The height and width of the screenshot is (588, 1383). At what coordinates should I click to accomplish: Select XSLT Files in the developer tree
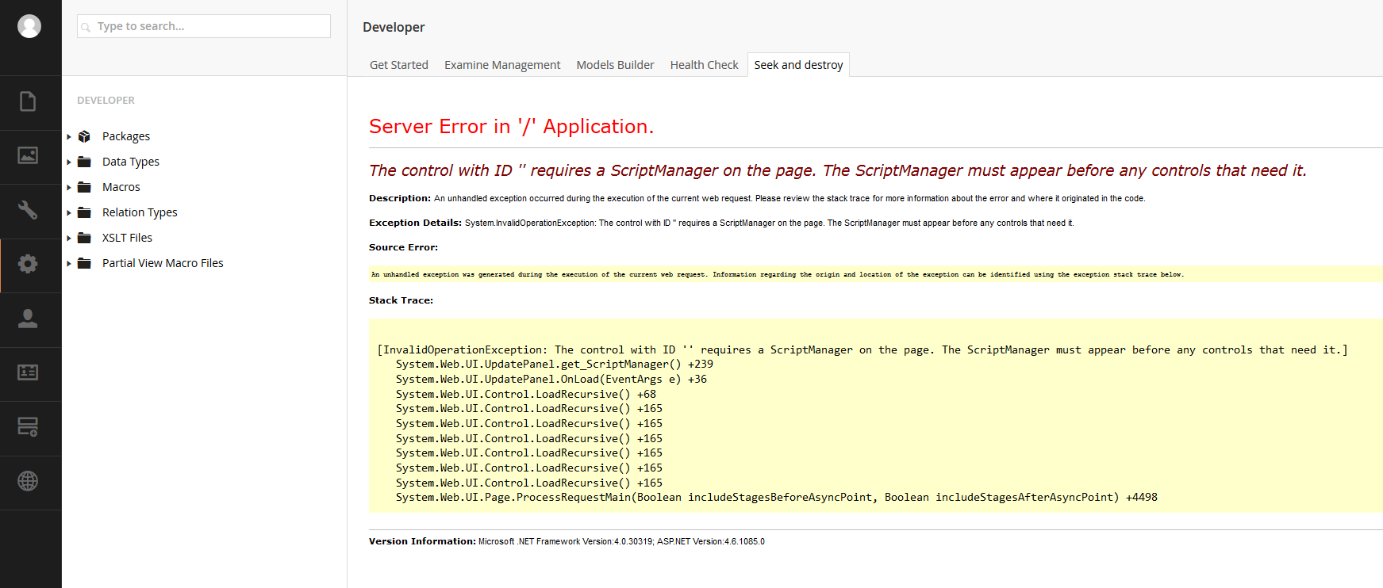coord(127,238)
